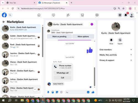
Task: Click the address bar URL
Action: pos(43,9)
